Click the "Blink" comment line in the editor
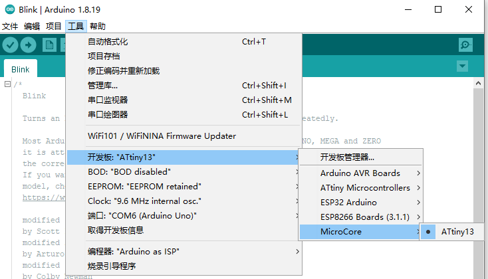 coord(34,96)
